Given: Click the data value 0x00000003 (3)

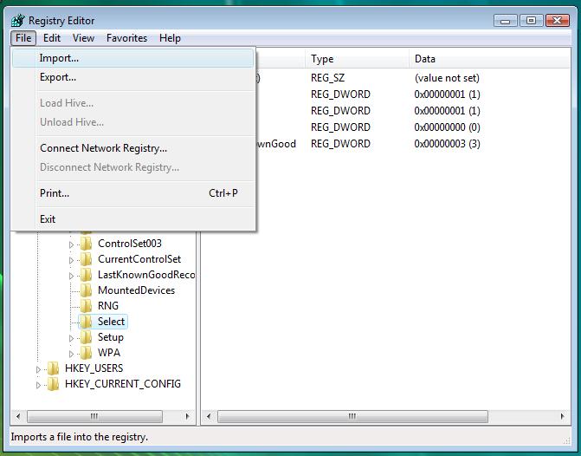Looking at the screenshot, I should pos(448,144).
